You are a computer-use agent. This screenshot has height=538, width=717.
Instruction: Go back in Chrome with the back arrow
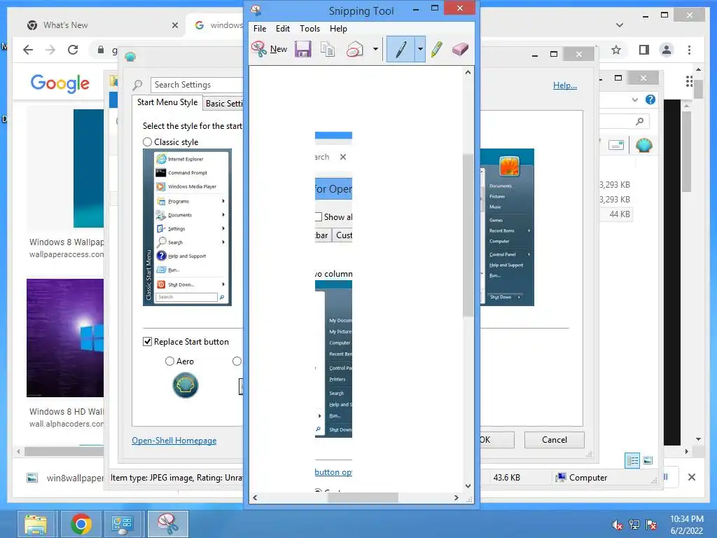pyautogui.click(x=28, y=50)
